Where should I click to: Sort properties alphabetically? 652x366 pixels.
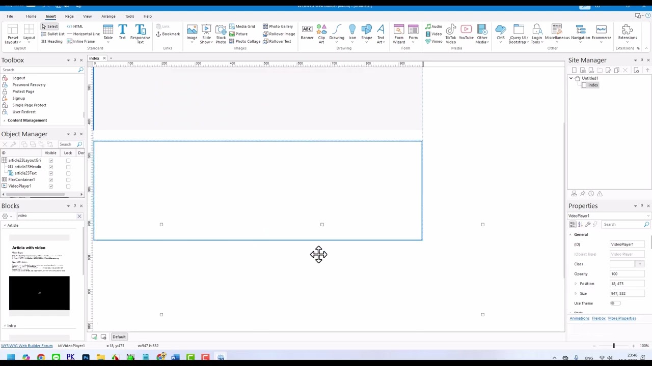pyautogui.click(x=580, y=224)
